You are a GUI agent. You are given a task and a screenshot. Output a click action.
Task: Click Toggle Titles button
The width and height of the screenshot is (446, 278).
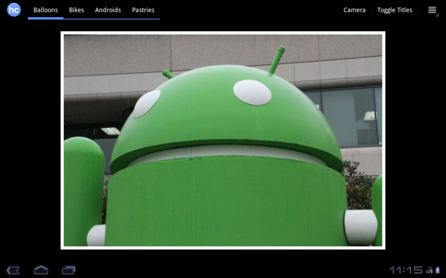tap(395, 10)
